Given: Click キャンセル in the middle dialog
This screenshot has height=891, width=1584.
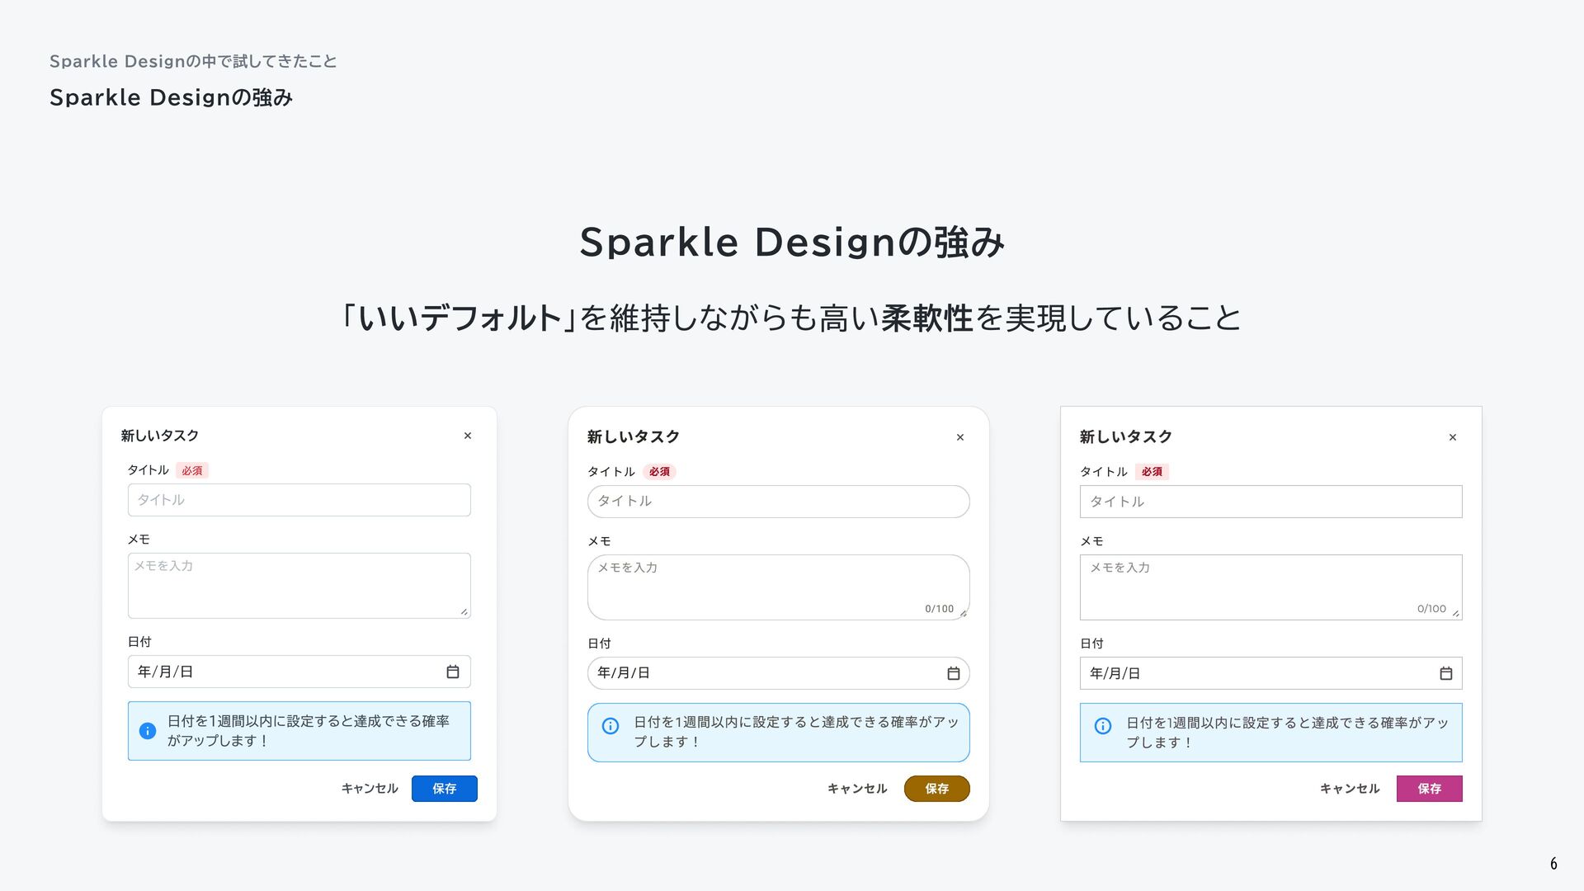Looking at the screenshot, I should tap(857, 789).
